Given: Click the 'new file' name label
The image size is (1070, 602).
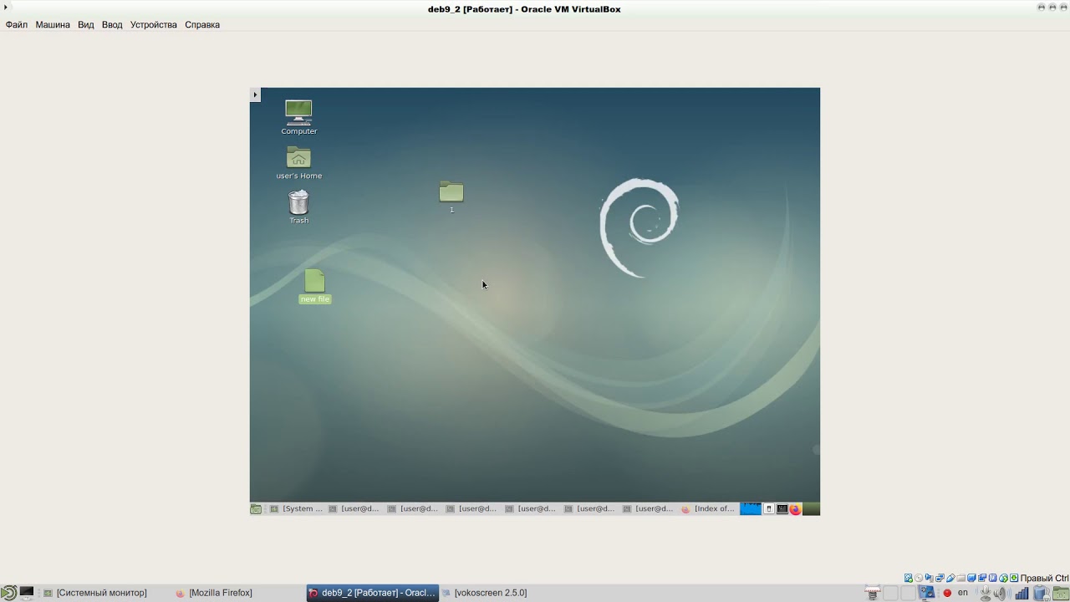Looking at the screenshot, I should [x=315, y=299].
